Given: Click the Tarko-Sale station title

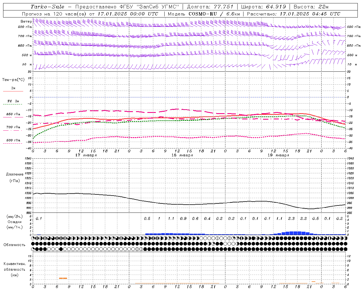Looking at the screenshot, I should pyautogui.click(x=48, y=6).
